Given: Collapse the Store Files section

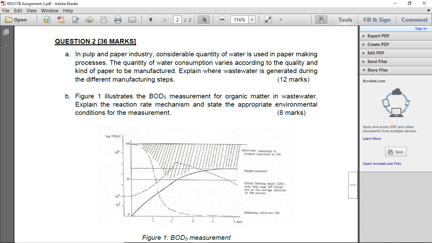Looking at the screenshot, I should tap(379, 70).
